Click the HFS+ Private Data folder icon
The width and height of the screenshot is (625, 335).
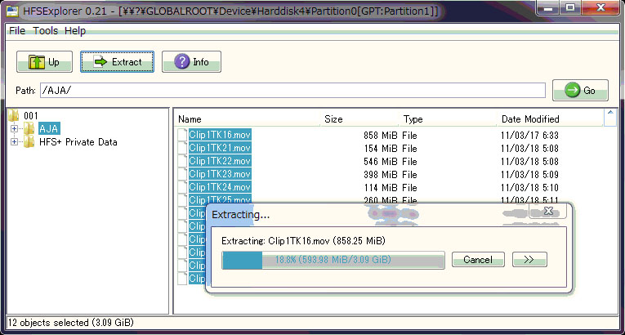tap(29, 141)
